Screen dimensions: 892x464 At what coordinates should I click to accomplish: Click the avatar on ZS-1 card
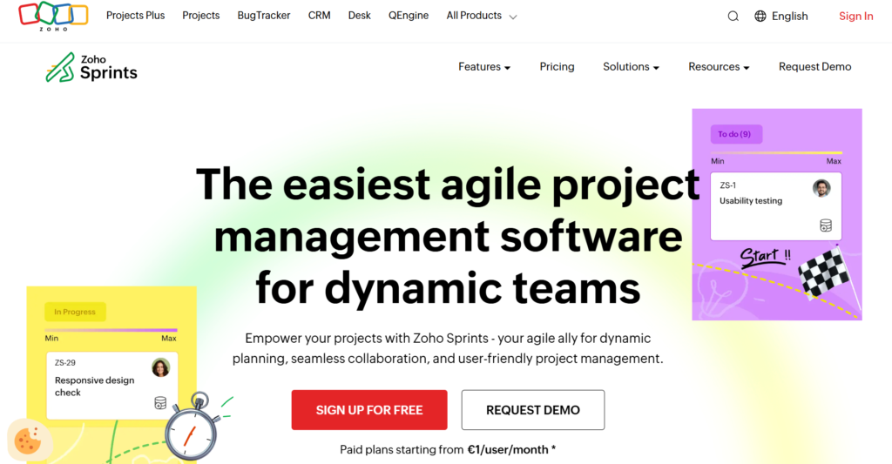(821, 188)
